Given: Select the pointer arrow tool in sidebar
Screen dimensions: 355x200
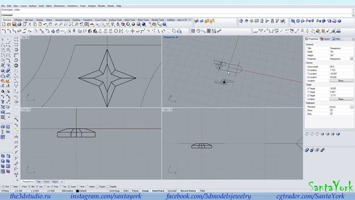Looking at the screenshot, I should tap(3, 39).
